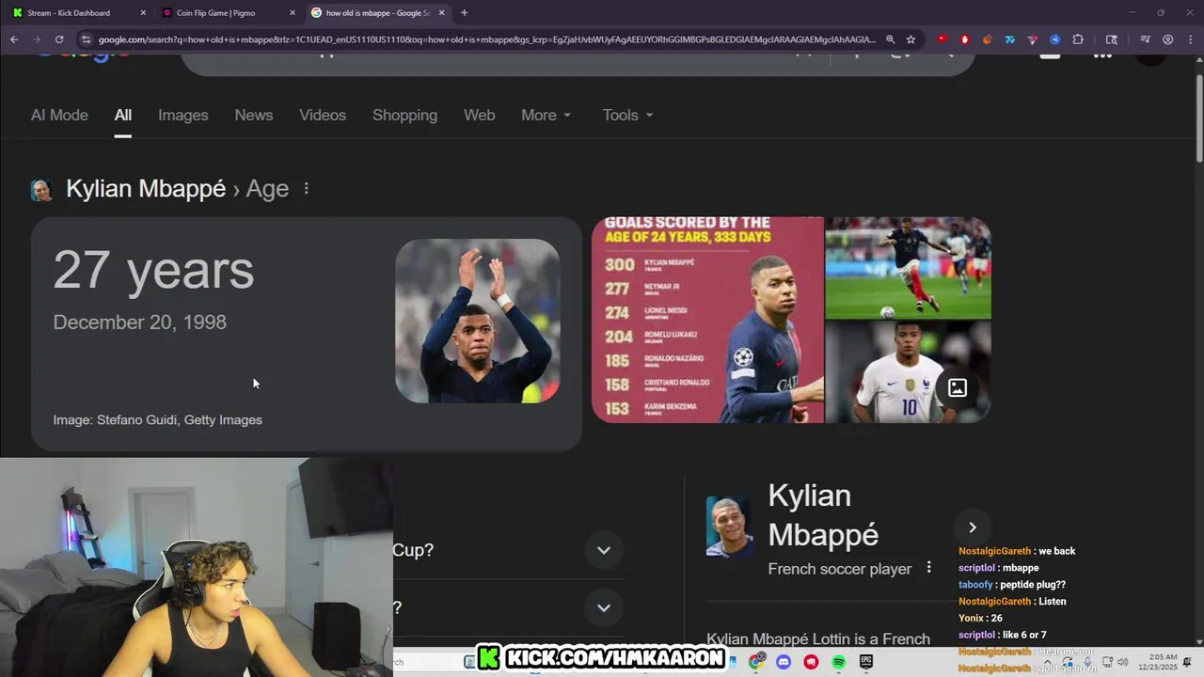Open the red YouTube extension icon
The width and height of the screenshot is (1204, 677).
pyautogui.click(x=942, y=39)
